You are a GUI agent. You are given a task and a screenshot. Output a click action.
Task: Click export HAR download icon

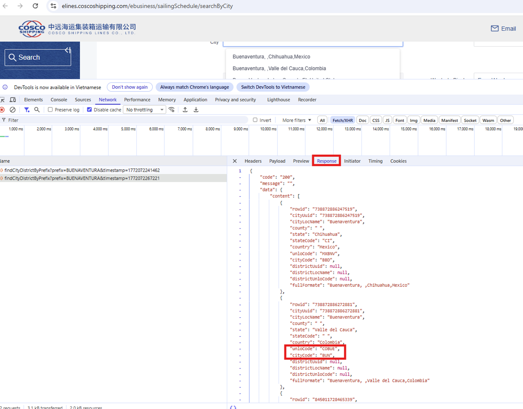click(x=196, y=110)
